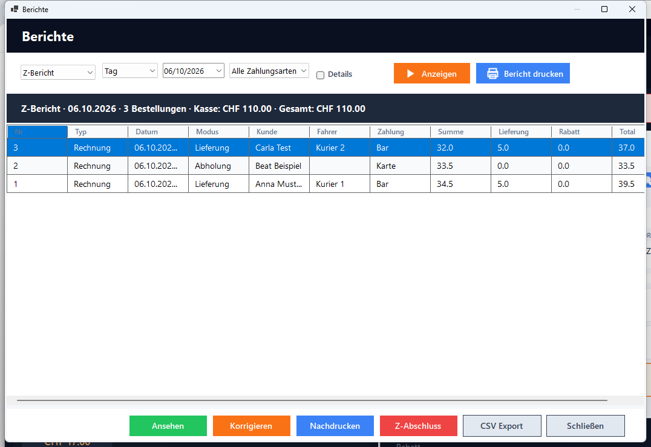Sort by the Rabatt column header
651x447 pixels.
tap(581, 132)
